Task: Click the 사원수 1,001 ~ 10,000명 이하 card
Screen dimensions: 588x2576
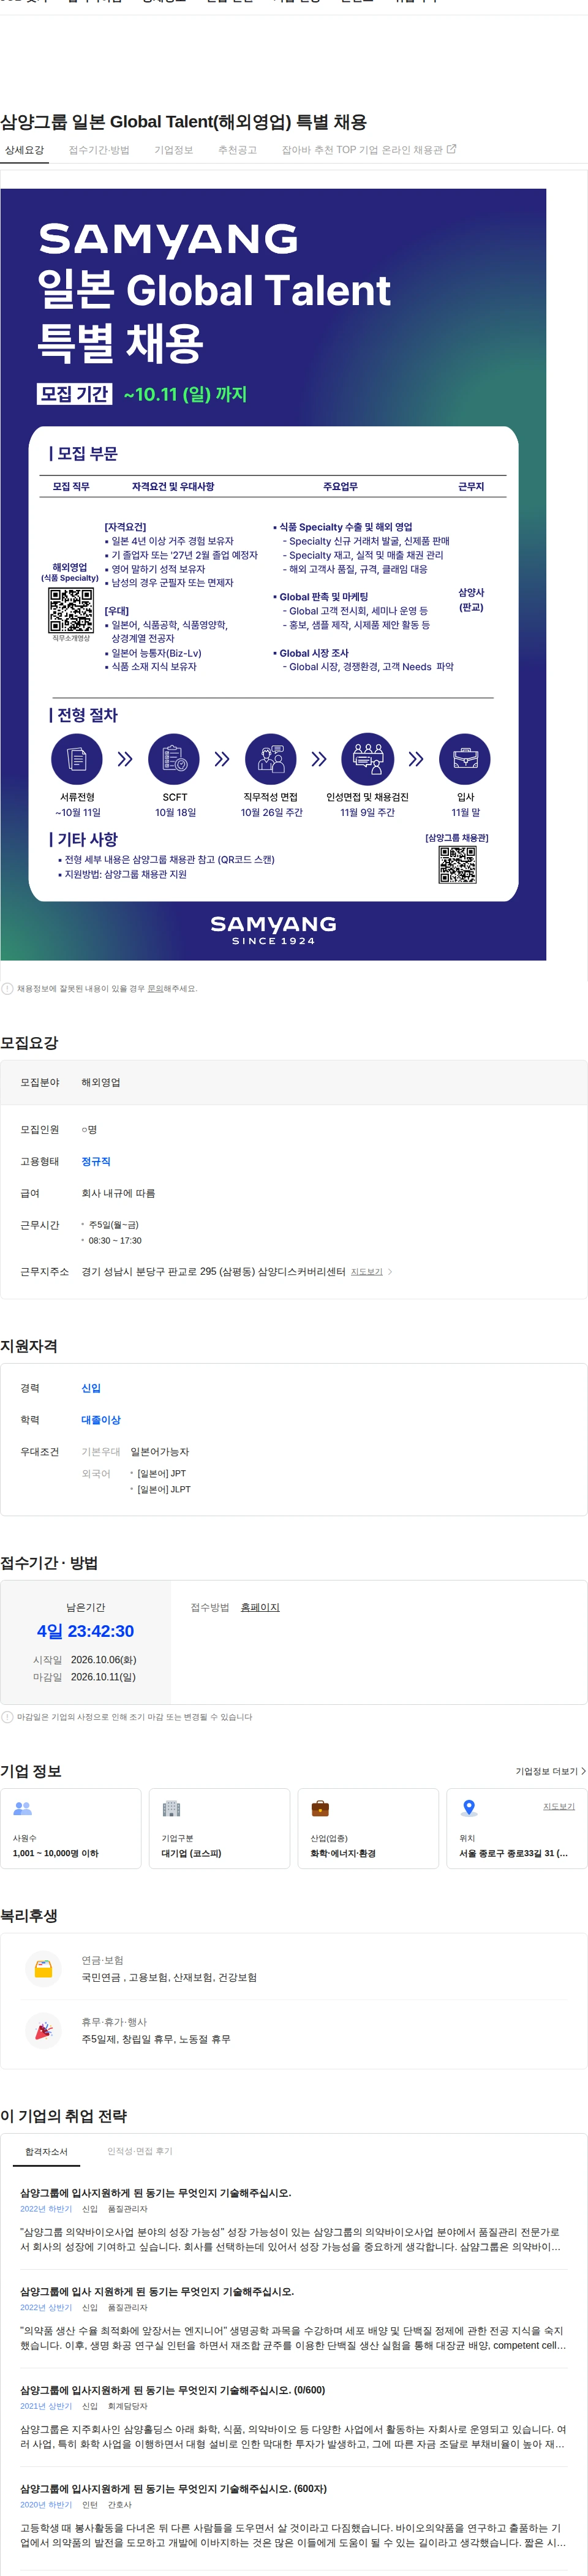Action: pos(71,1828)
